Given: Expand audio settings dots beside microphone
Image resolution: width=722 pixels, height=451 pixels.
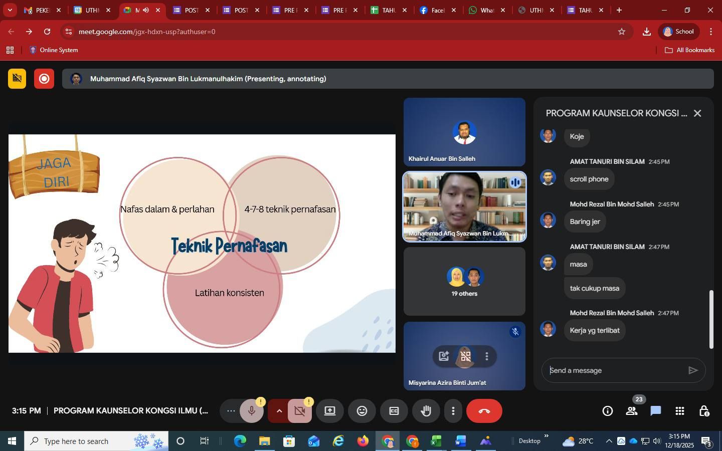Looking at the screenshot, I should 231,411.
